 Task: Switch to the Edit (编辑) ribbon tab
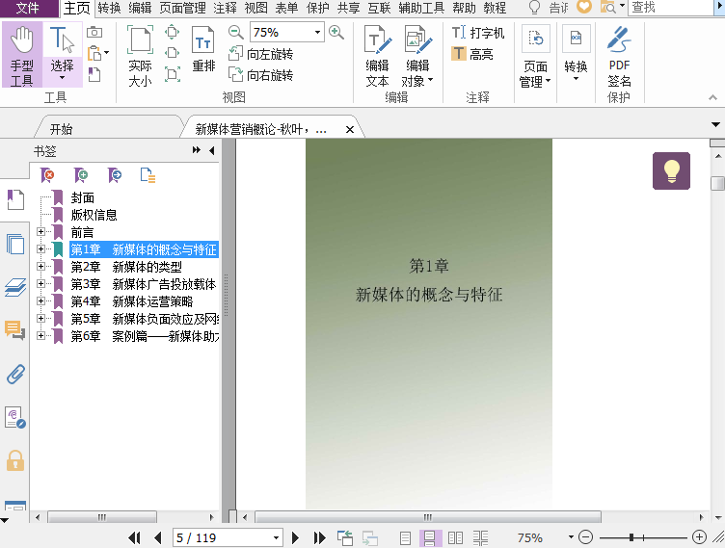tap(140, 8)
